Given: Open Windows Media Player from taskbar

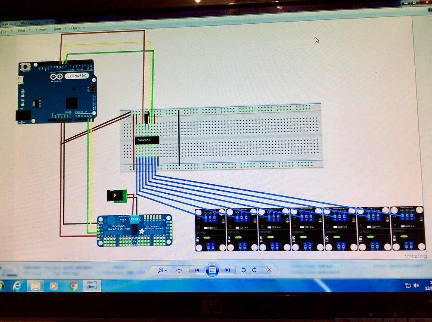Looking at the screenshot, I should pos(53,286).
